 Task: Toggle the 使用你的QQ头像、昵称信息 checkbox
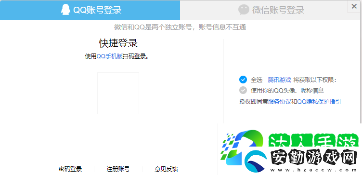click(x=243, y=90)
